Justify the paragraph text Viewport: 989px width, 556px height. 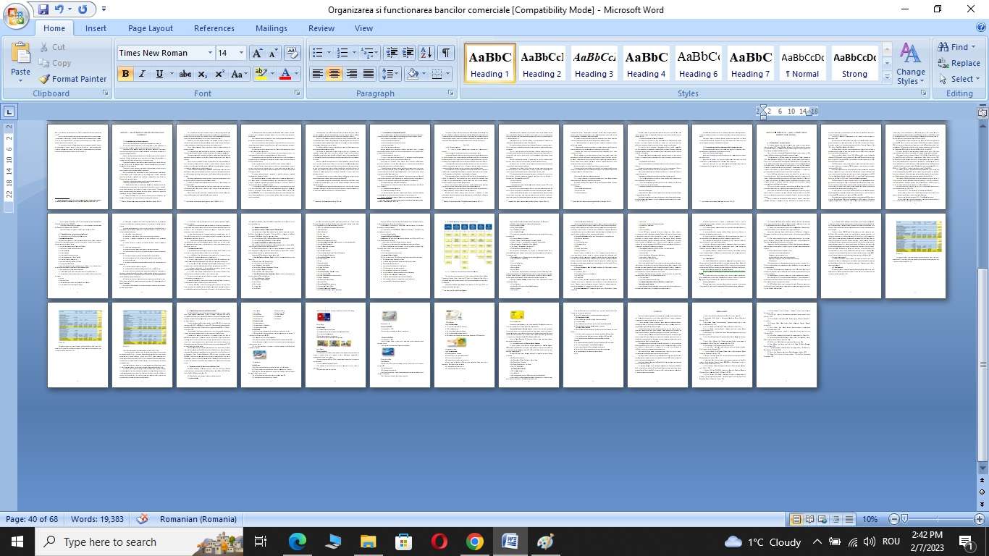tap(369, 74)
